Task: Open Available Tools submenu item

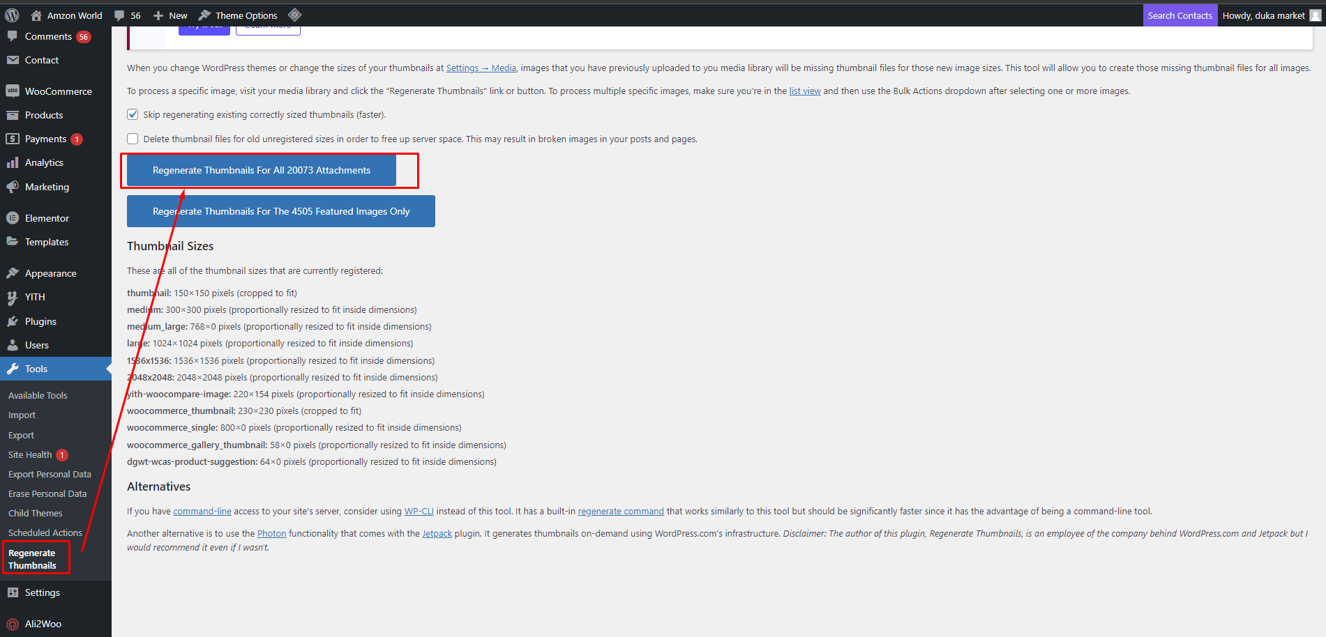Action: [38, 395]
